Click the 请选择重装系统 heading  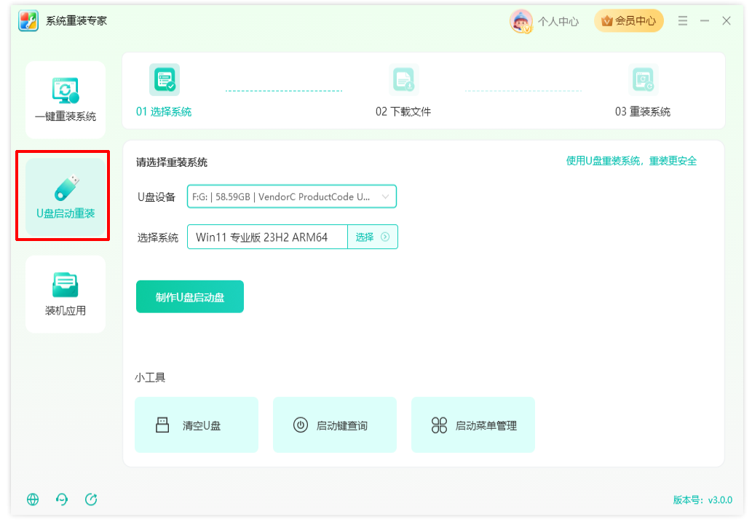172,162
